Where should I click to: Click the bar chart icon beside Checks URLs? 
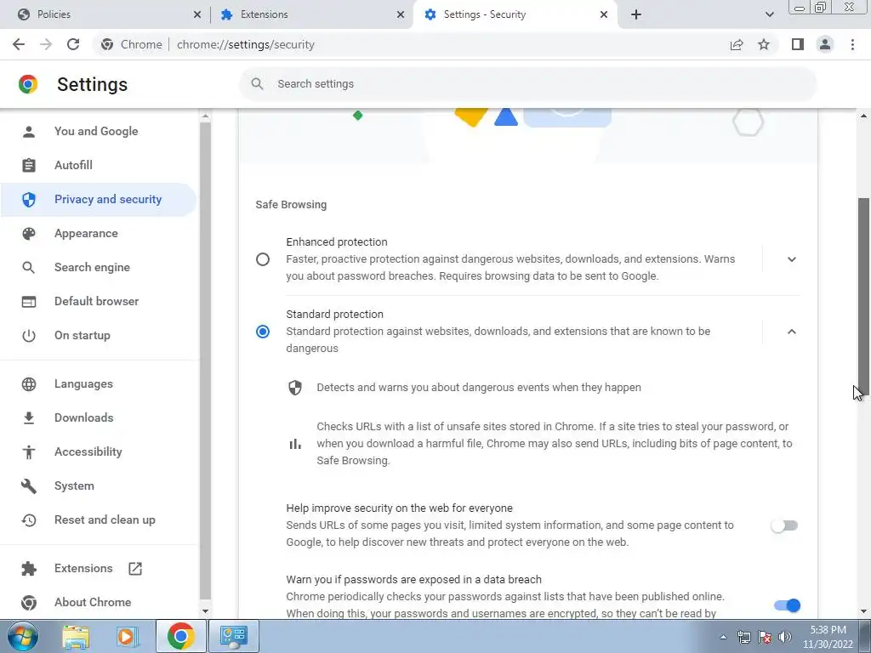click(295, 444)
